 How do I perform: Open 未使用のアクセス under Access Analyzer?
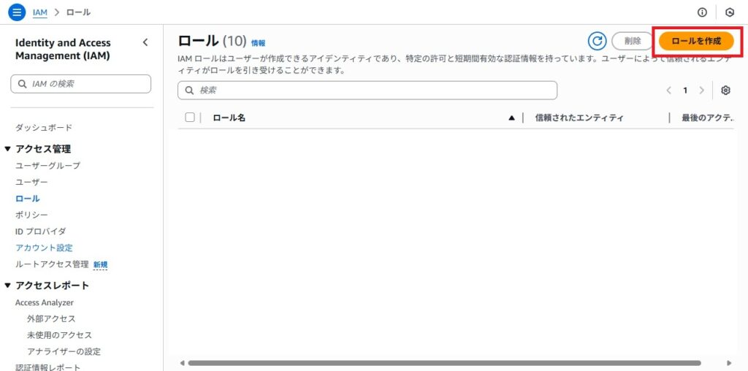click(60, 335)
